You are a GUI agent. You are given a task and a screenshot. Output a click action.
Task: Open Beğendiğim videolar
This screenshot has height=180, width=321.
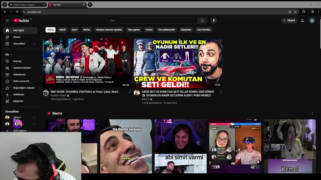[x=20, y=88]
